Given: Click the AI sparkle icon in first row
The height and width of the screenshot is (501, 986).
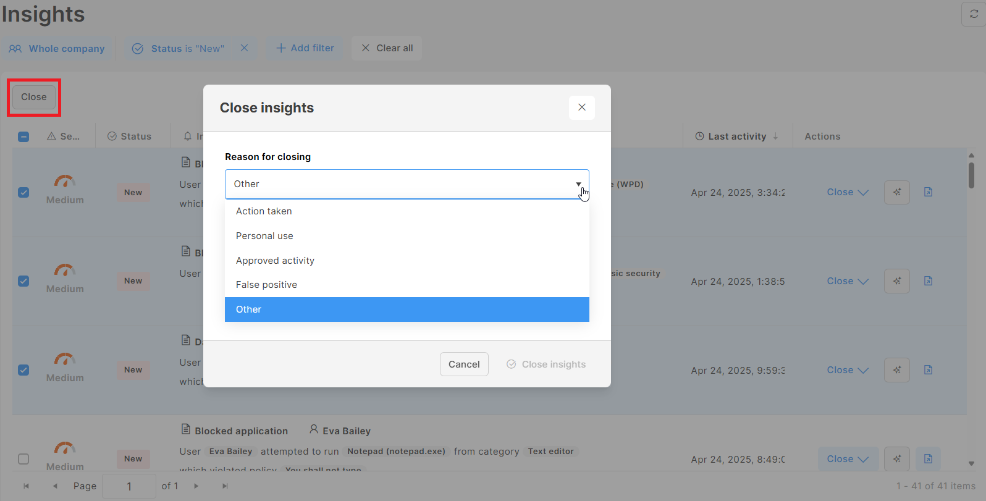Looking at the screenshot, I should (x=896, y=192).
